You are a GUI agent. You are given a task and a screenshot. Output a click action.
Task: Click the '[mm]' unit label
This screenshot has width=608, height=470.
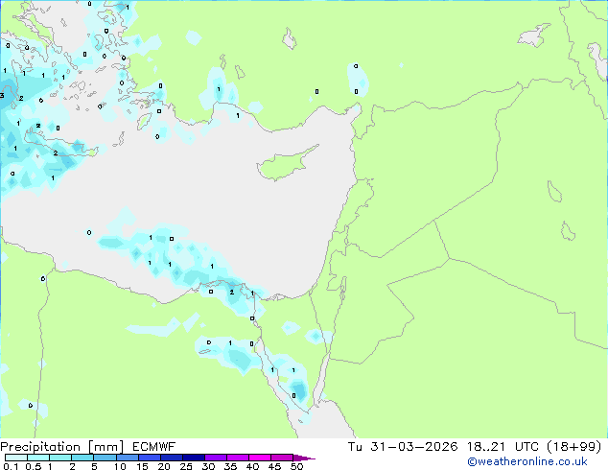105,447
